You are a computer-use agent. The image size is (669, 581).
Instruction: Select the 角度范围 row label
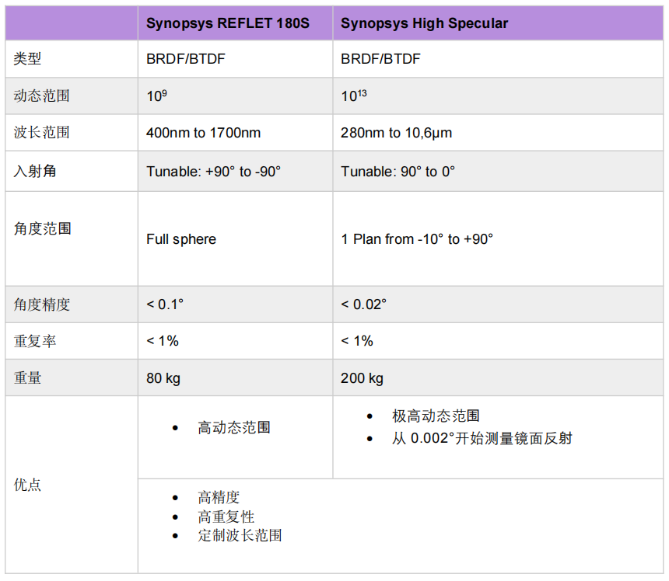[x=42, y=228]
